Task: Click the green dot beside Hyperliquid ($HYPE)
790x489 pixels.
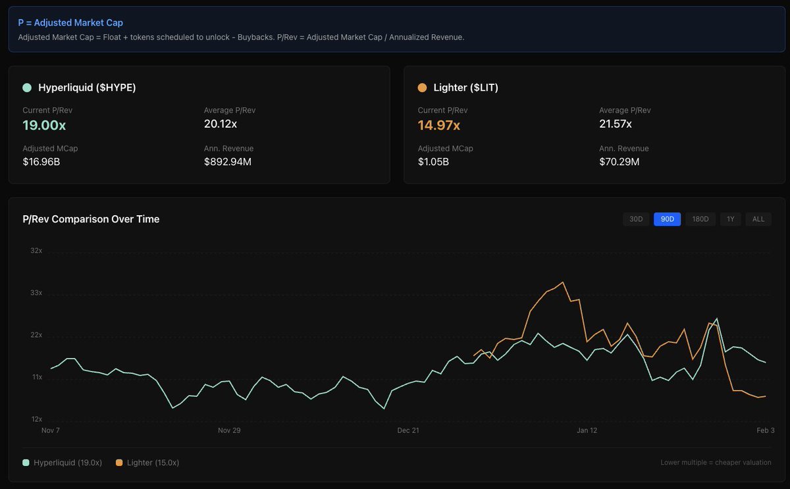Action: coord(27,88)
